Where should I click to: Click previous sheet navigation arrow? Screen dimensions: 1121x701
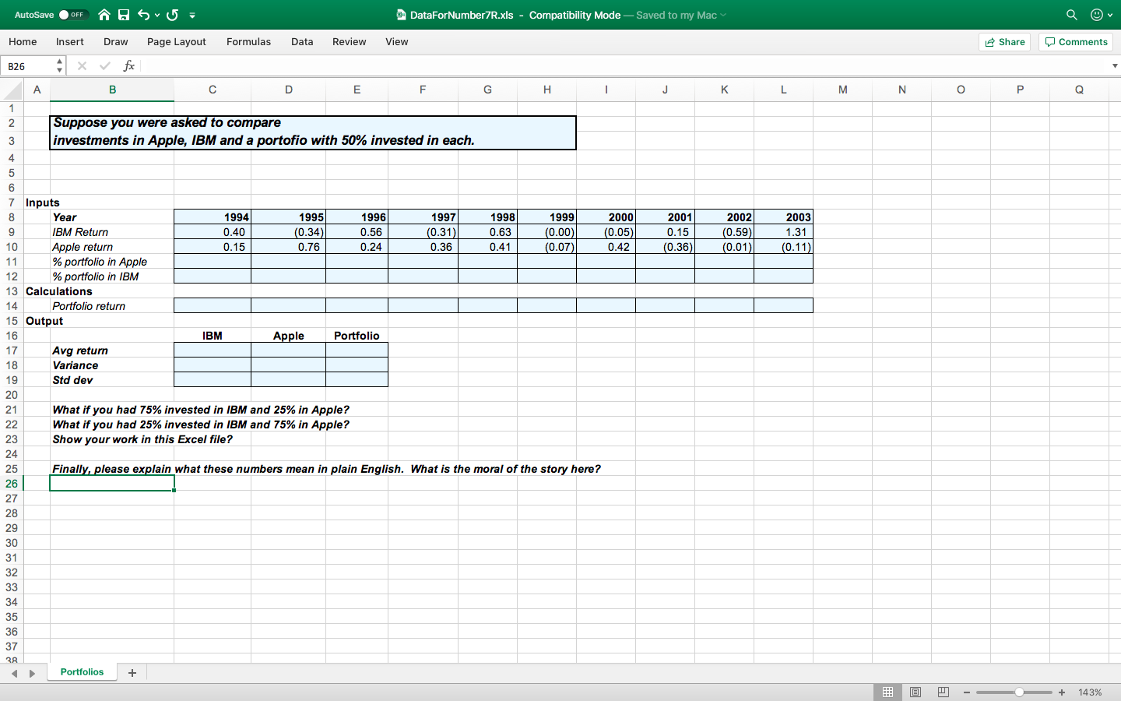pos(14,673)
